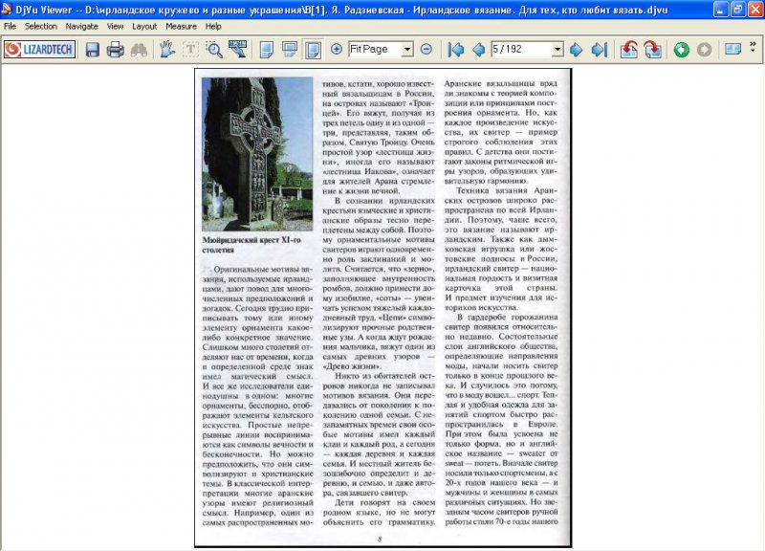The image size is (765, 551).
Task: Jump to the last page
Action: click(600, 50)
